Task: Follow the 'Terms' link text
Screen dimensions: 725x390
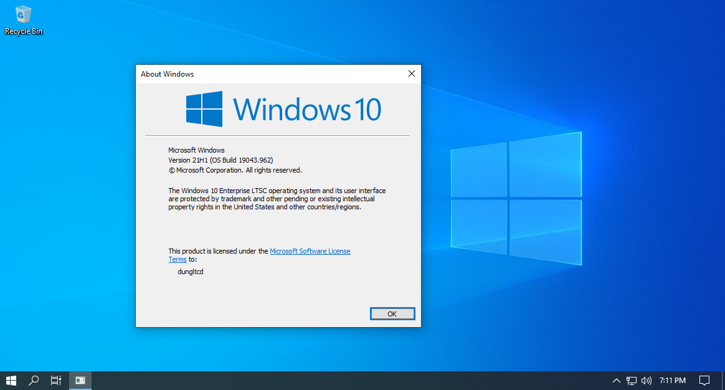Action: [x=178, y=260]
